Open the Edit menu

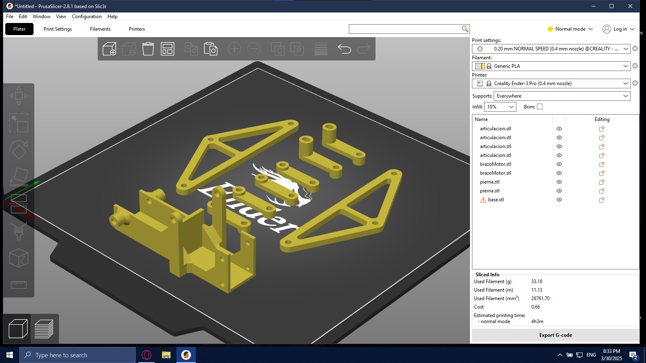[23, 17]
